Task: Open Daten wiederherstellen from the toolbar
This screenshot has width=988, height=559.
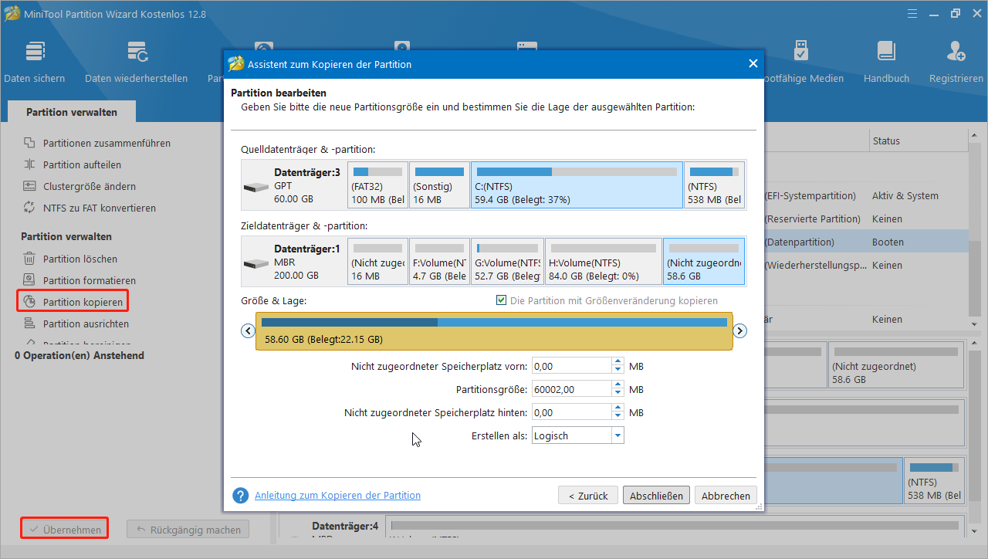Action: point(137,53)
